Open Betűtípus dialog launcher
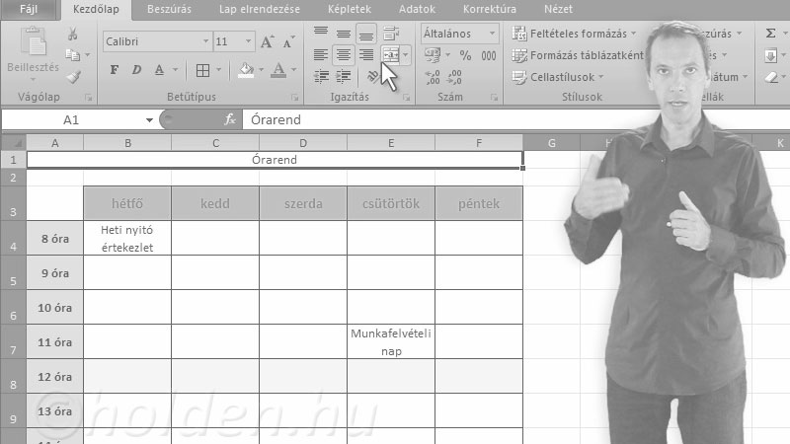The height and width of the screenshot is (444, 790). tap(294, 98)
